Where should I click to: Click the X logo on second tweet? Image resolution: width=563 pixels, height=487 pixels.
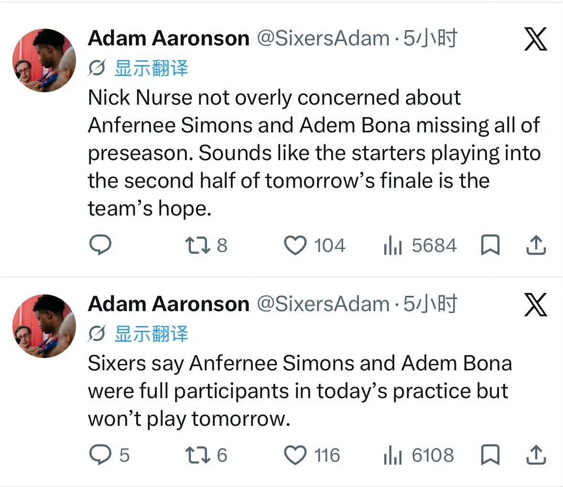point(535,304)
